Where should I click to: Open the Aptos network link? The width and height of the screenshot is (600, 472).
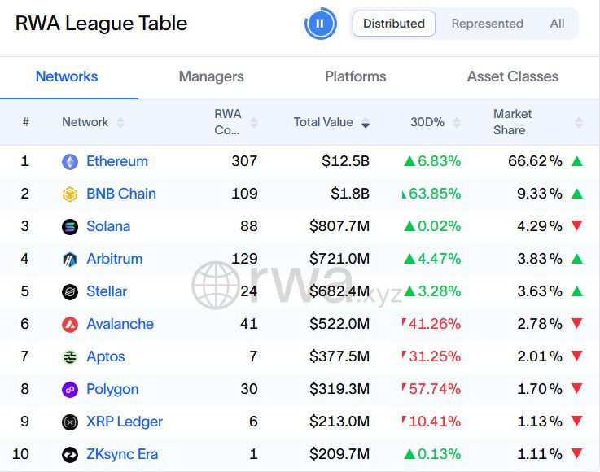pyautogui.click(x=106, y=356)
